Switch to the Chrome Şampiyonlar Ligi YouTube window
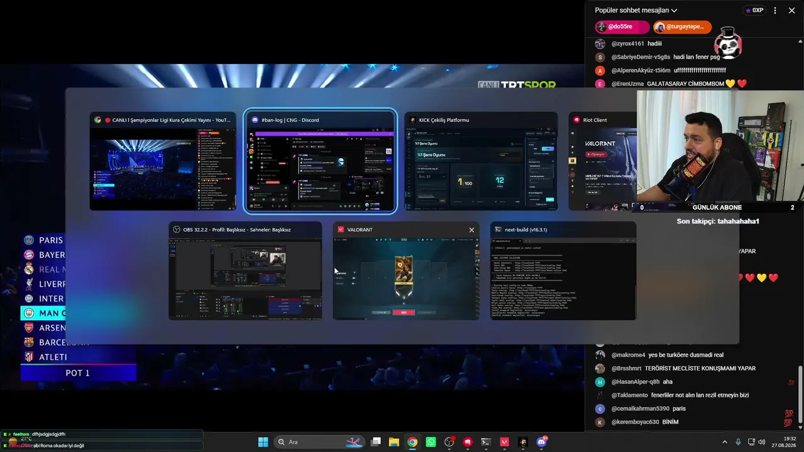Viewport: 804px width, 452px height. (x=163, y=161)
